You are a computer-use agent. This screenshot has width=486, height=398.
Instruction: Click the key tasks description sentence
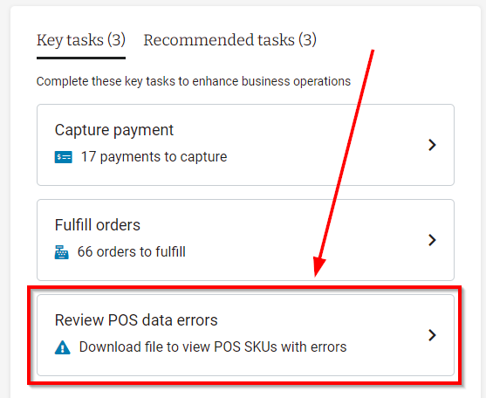194,81
